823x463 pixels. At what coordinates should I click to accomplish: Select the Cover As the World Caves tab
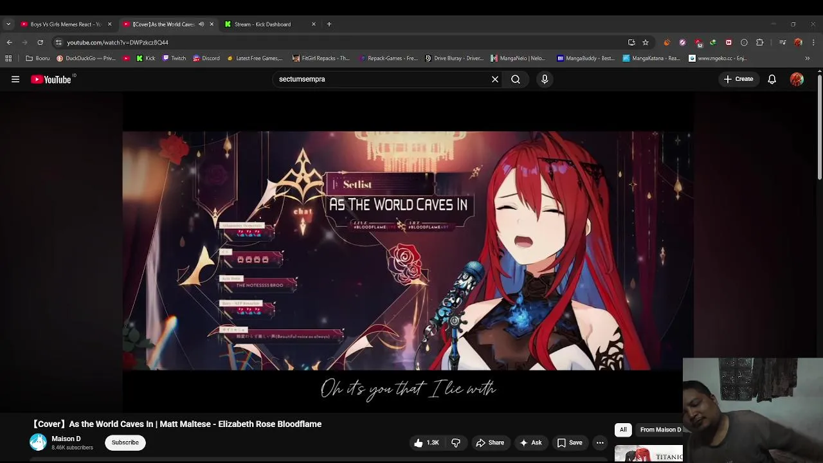[x=164, y=24]
